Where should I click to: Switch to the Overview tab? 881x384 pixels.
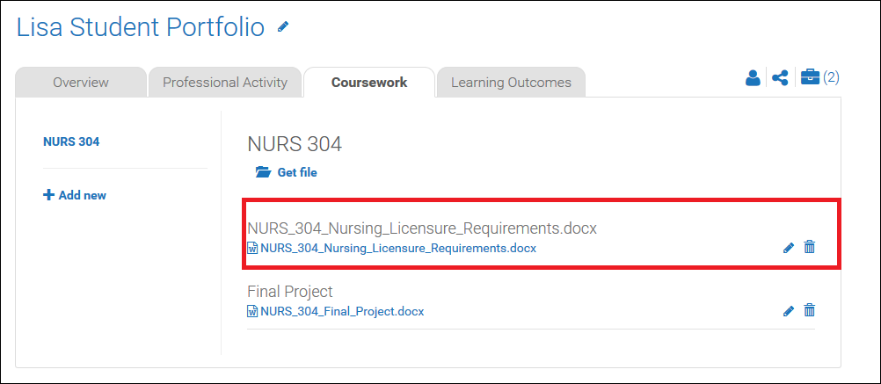(x=81, y=83)
